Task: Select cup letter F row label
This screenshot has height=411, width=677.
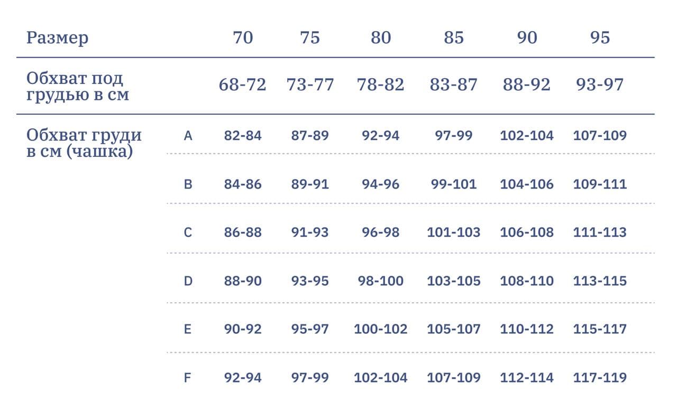Action: 187,378
